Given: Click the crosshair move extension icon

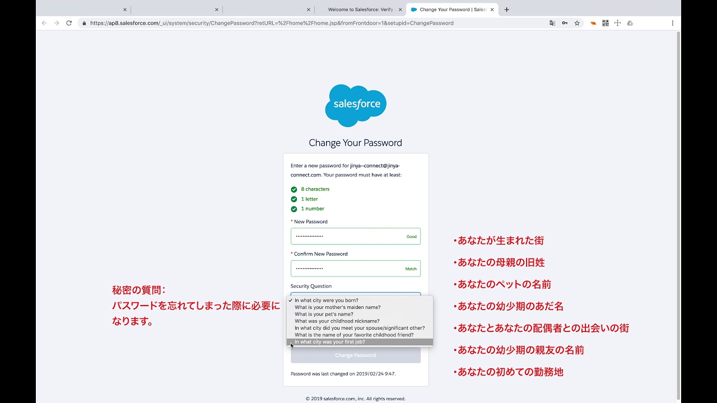Looking at the screenshot, I should point(617,23).
